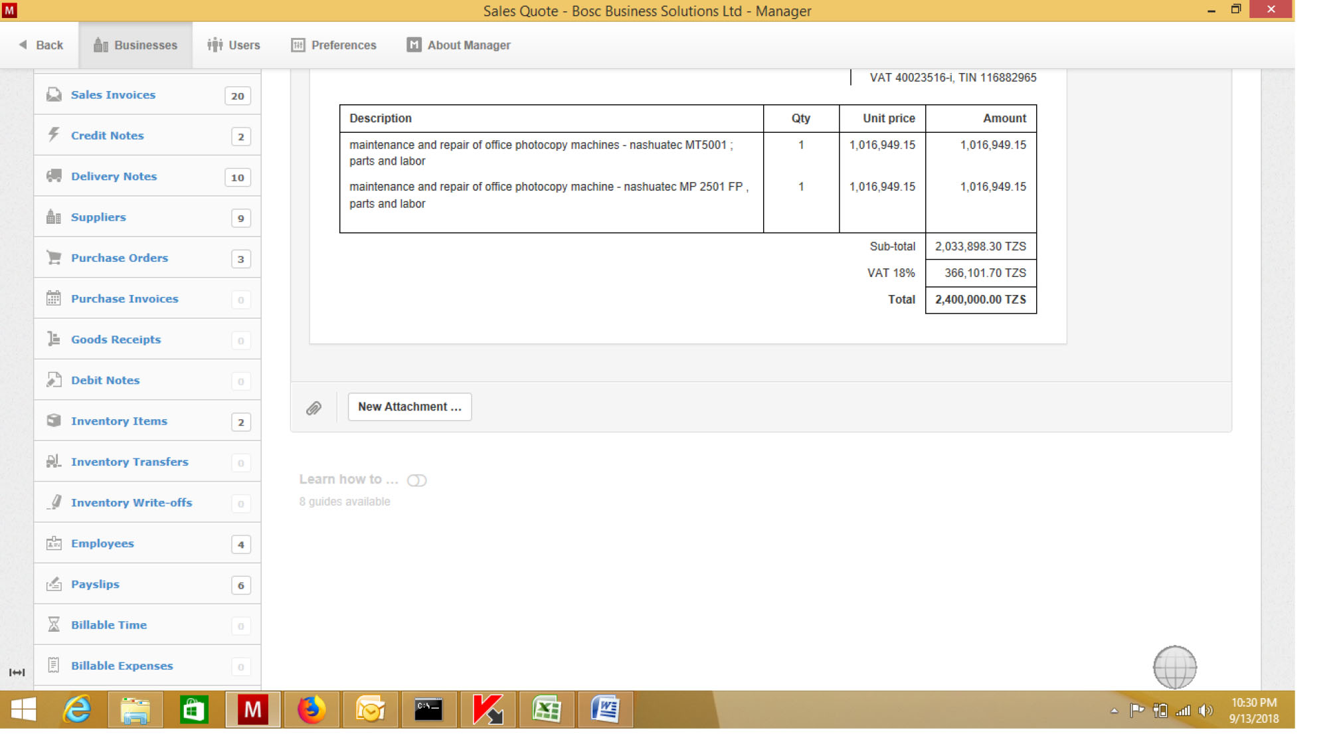
Task: Select Inventory Write-offs in the sidebar
Action: (x=147, y=503)
